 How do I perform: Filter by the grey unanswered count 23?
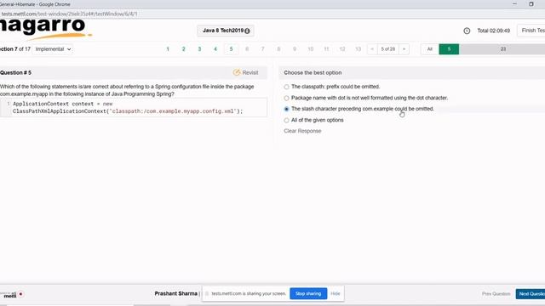502,49
